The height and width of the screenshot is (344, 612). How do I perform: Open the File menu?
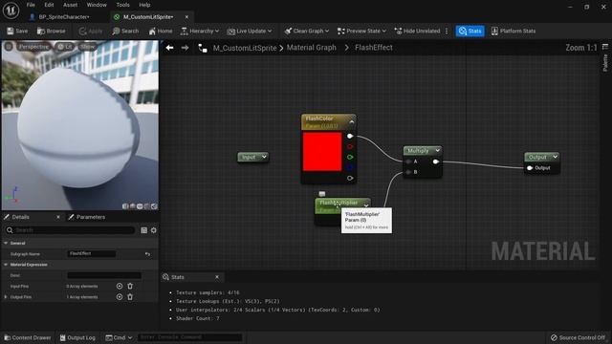[31, 5]
